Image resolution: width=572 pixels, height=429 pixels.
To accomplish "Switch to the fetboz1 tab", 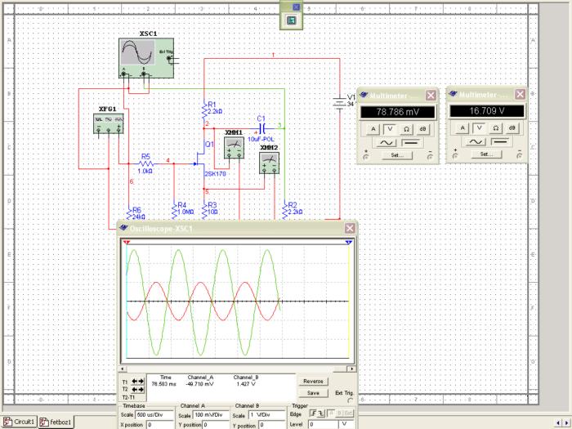I will pos(56,422).
